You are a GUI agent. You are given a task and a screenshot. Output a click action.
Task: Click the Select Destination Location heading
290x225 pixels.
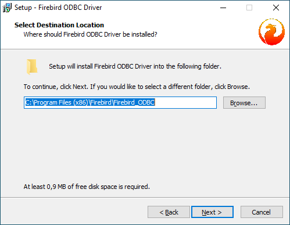point(59,25)
